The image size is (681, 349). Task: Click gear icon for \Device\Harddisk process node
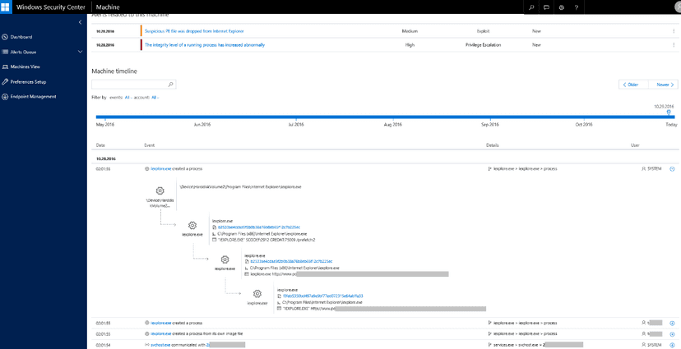point(160,191)
